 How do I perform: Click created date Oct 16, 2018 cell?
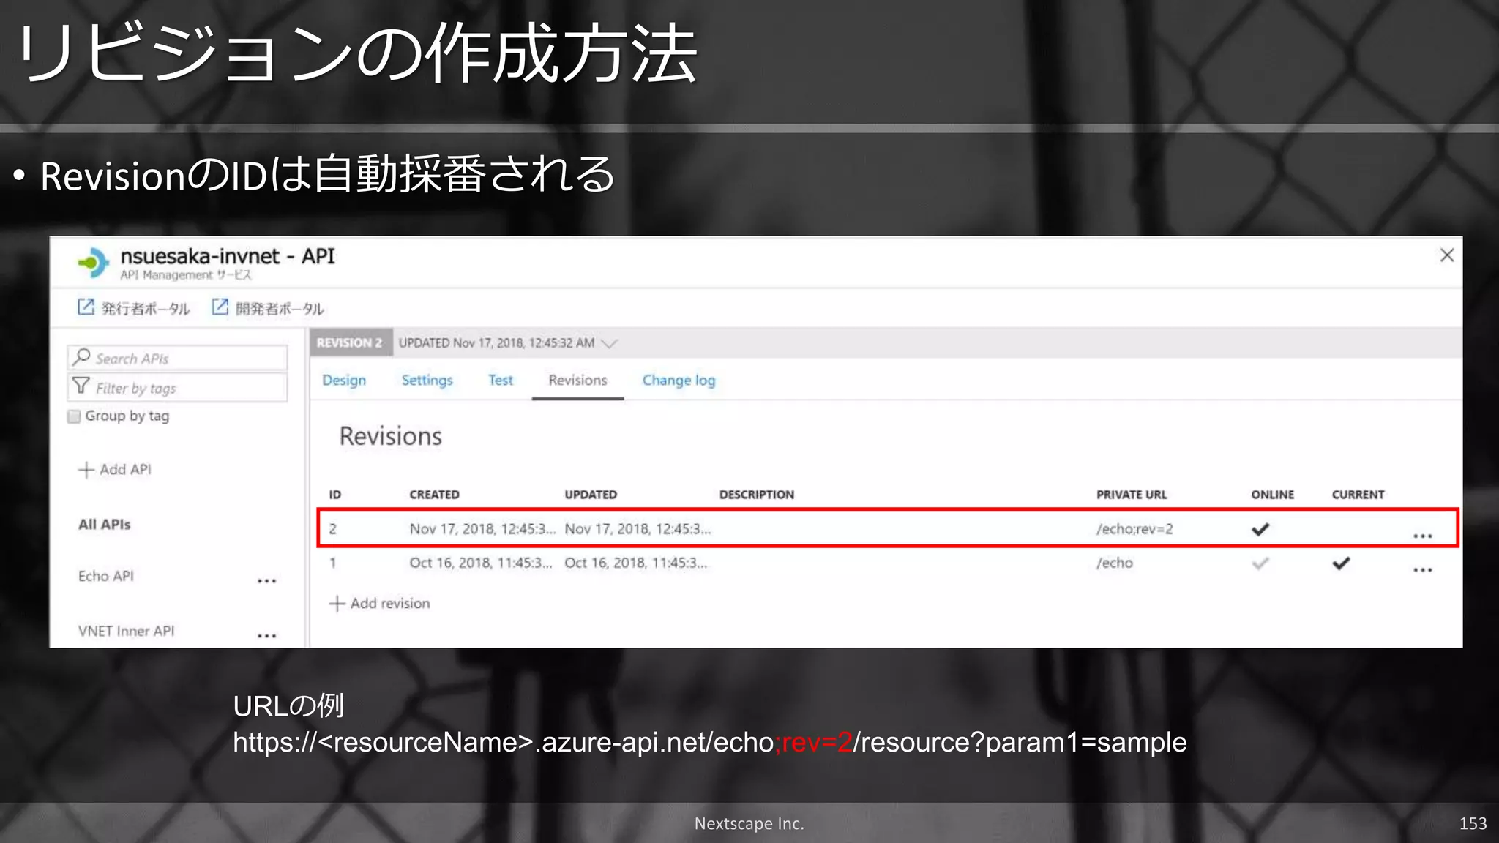481,563
